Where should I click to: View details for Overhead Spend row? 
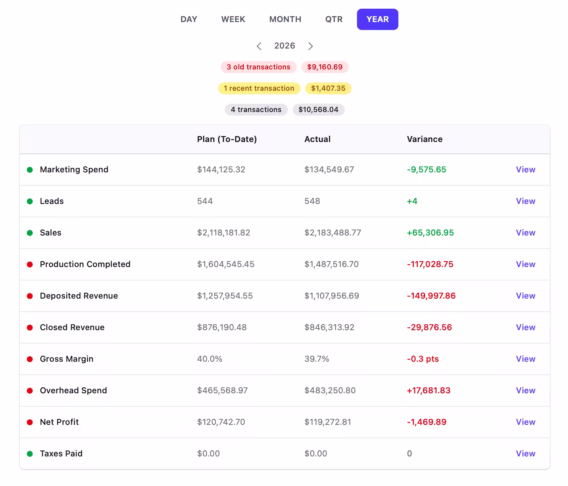pyautogui.click(x=525, y=391)
